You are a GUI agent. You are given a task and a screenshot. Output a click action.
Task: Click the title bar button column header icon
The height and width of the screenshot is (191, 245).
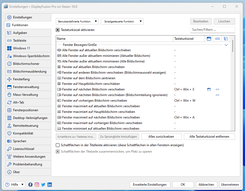coord(209,39)
